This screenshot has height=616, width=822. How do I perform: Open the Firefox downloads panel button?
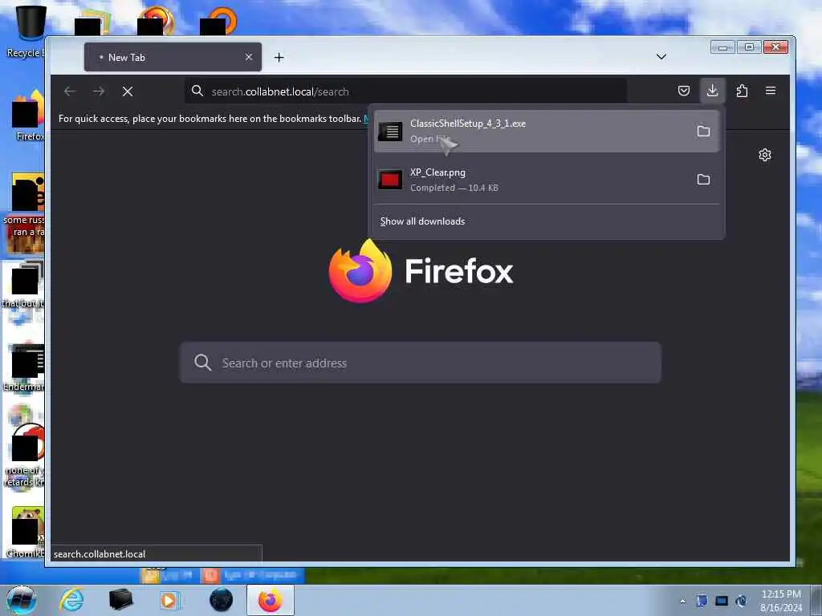tap(712, 91)
